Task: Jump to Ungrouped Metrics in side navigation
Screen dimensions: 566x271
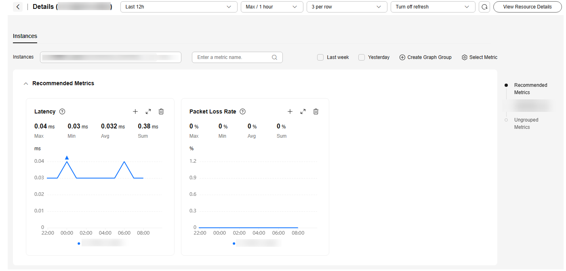Action: click(526, 124)
